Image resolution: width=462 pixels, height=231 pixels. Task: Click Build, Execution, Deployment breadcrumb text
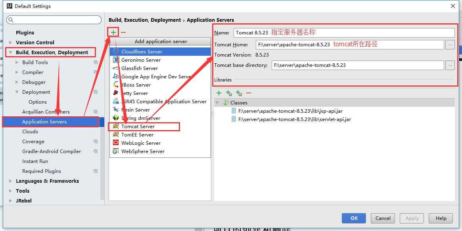click(x=145, y=20)
